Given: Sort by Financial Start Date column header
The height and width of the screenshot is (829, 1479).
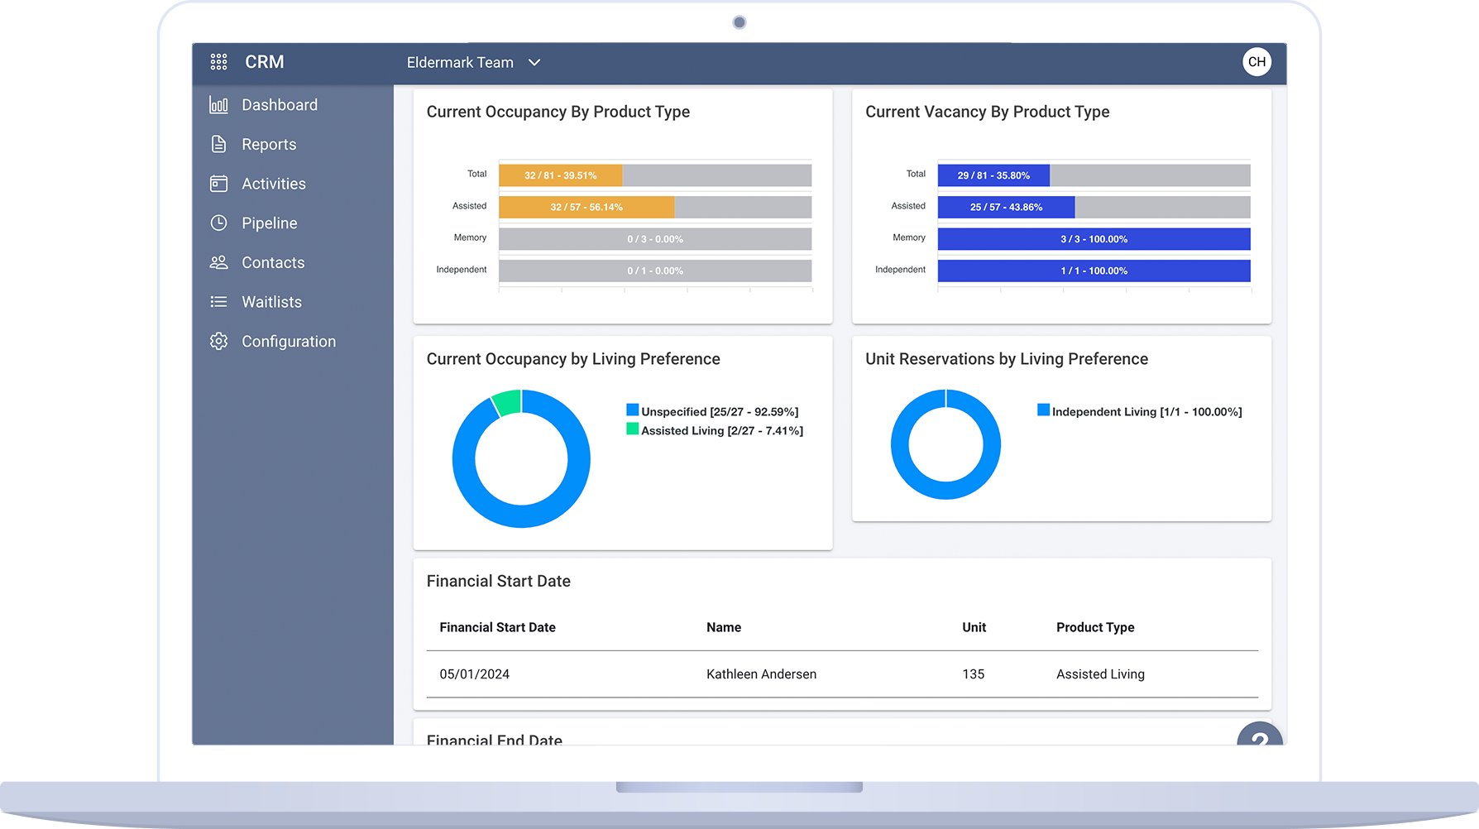Looking at the screenshot, I should click(x=497, y=627).
